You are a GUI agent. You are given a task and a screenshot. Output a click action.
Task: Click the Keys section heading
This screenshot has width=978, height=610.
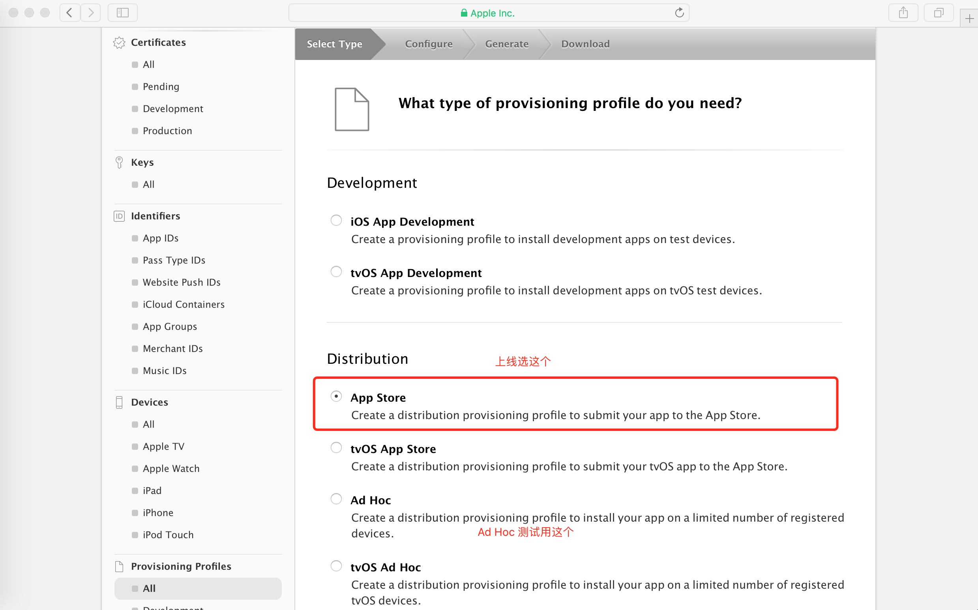142,163
